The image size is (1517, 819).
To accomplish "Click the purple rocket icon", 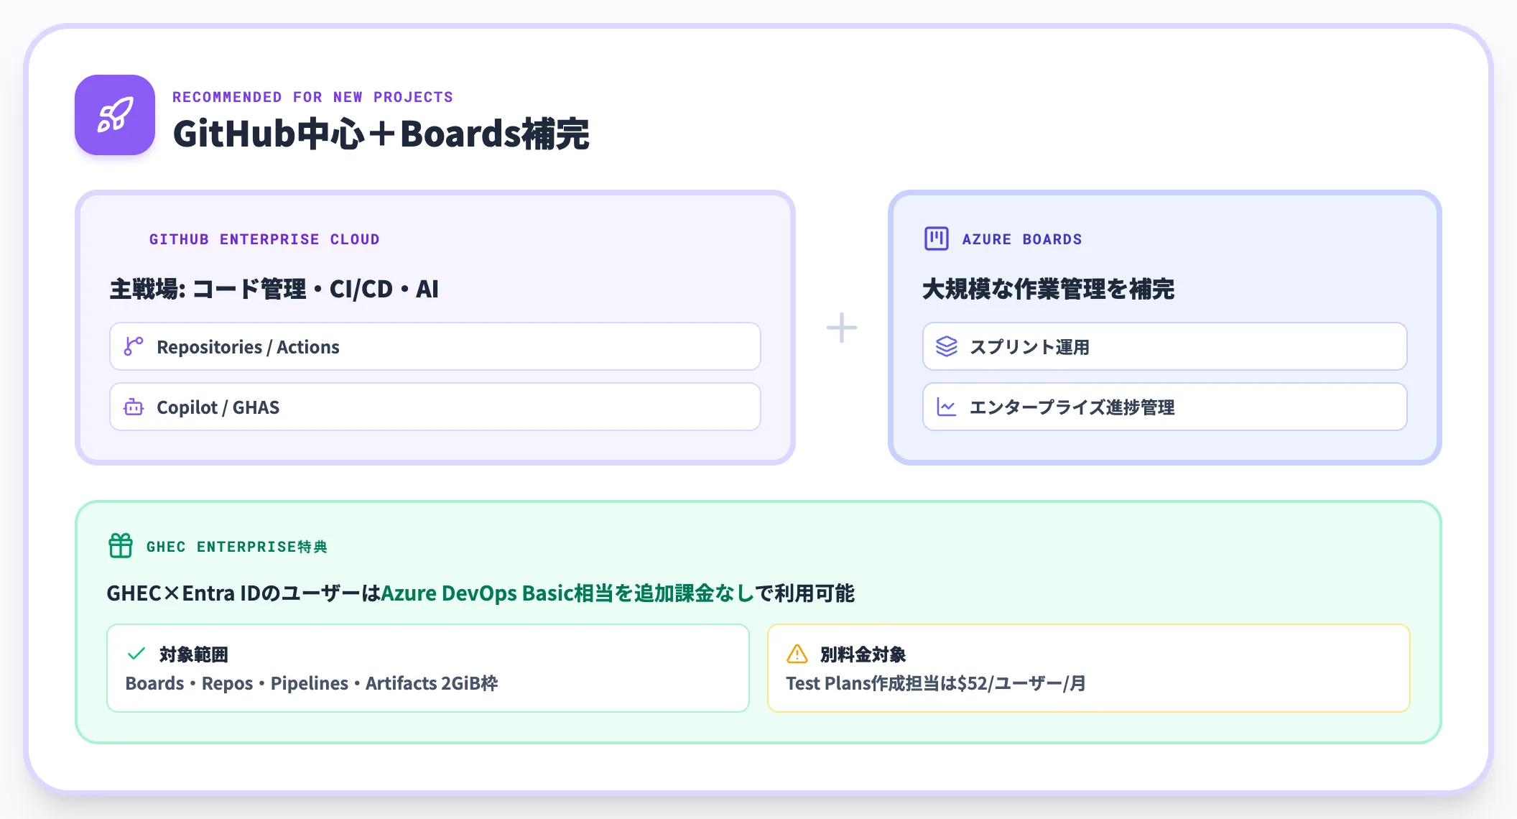I will (115, 115).
